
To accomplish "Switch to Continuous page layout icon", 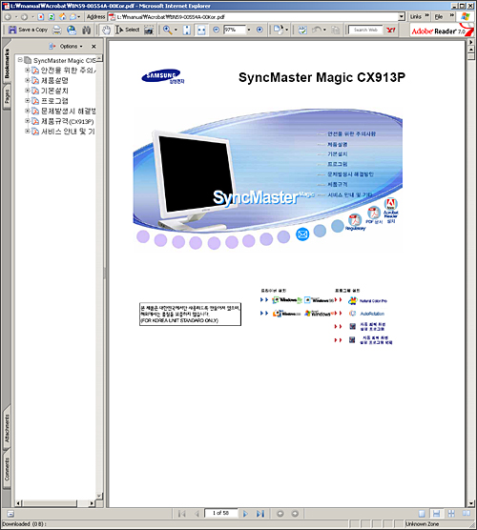I will [436, 514].
